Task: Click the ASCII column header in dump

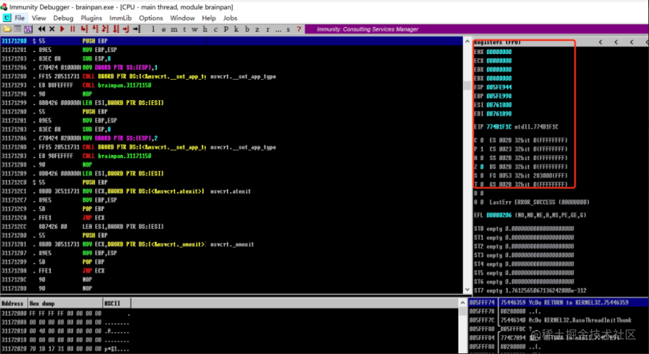Action: tap(116, 303)
